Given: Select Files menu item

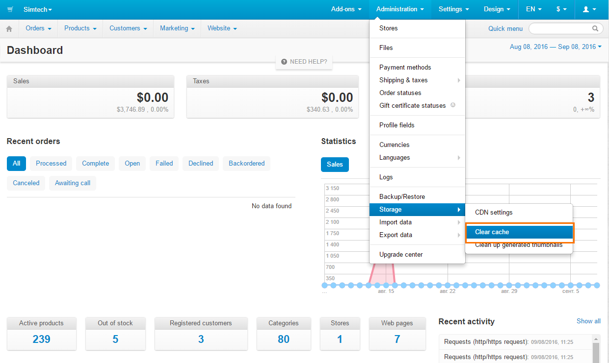Looking at the screenshot, I should click(x=417, y=48).
